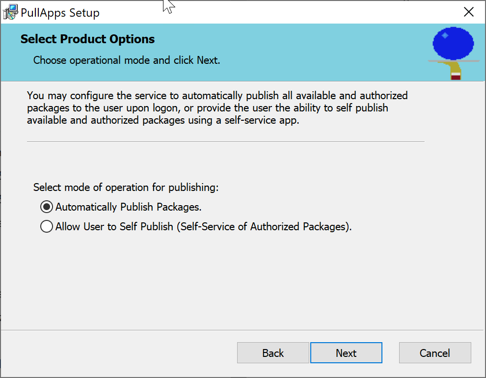486x378 pixels.
Task: Select the Automatically Publish Packages radio button
Action: (x=47, y=207)
